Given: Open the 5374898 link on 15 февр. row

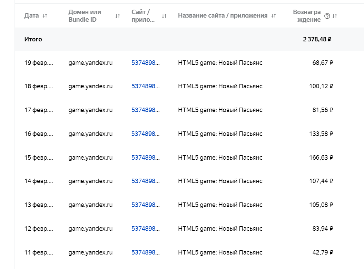Looking at the screenshot, I should coord(145,158).
